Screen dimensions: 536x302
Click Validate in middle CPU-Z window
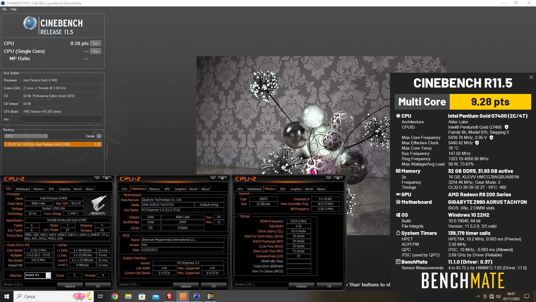click(186, 286)
